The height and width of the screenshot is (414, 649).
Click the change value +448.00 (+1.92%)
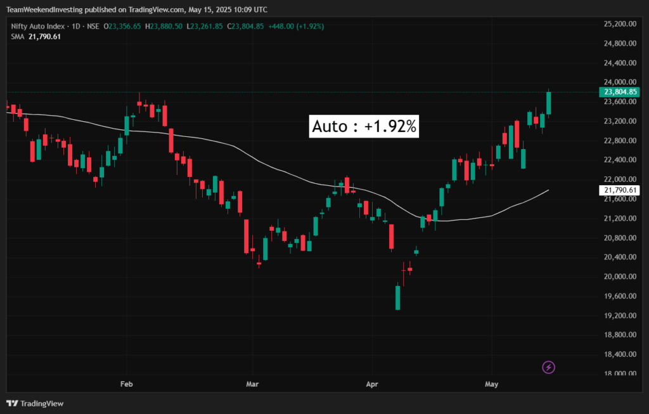pyautogui.click(x=296, y=27)
